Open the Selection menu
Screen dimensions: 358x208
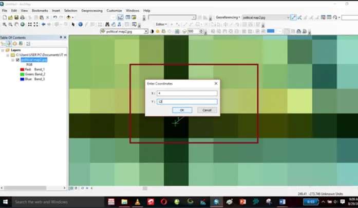coord(70,10)
